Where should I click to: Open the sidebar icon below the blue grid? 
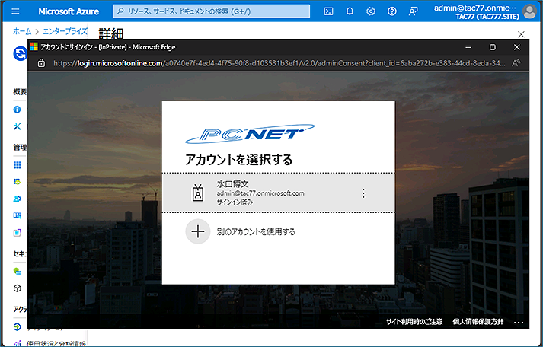click(x=17, y=182)
